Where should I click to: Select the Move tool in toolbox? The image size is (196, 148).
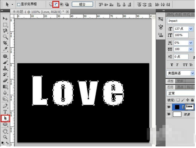(5, 18)
